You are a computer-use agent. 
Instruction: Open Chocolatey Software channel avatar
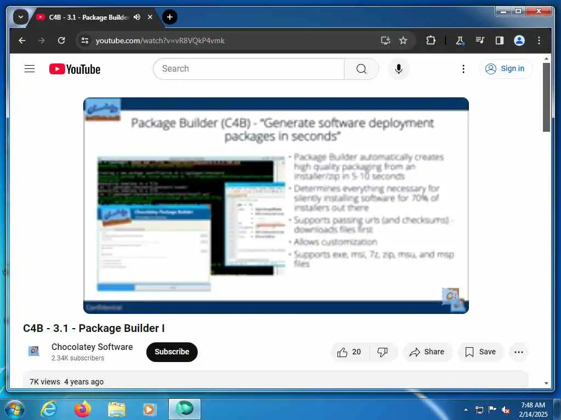tap(33, 351)
